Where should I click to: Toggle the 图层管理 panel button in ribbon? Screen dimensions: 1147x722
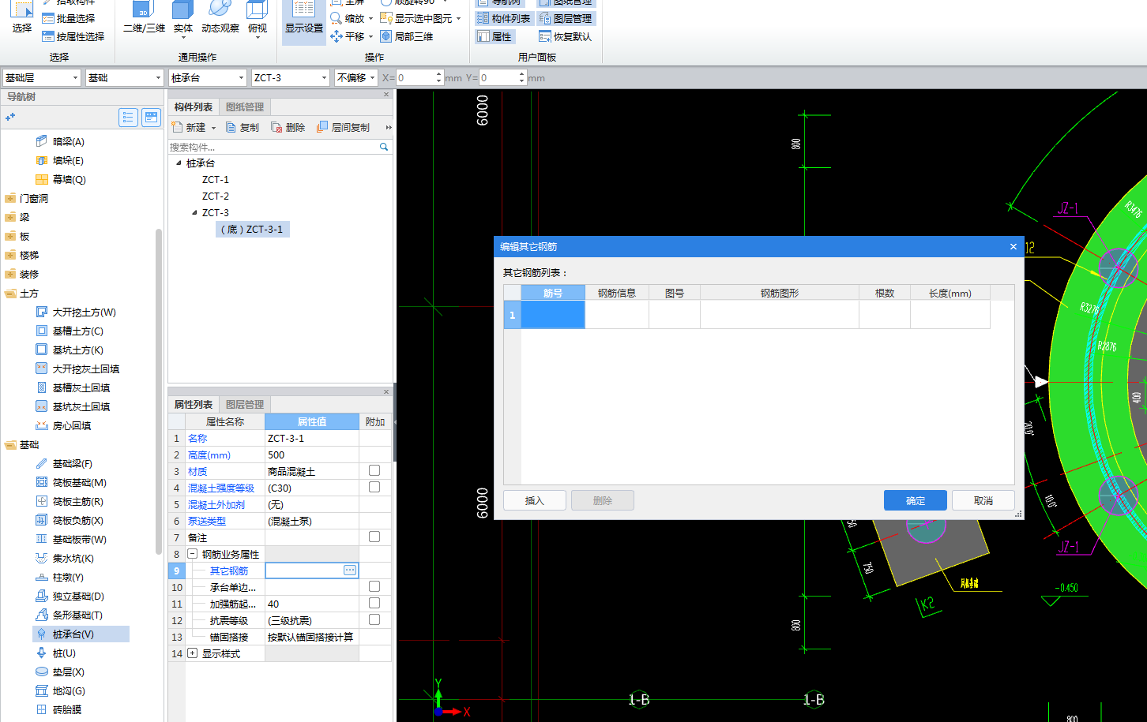[566, 18]
